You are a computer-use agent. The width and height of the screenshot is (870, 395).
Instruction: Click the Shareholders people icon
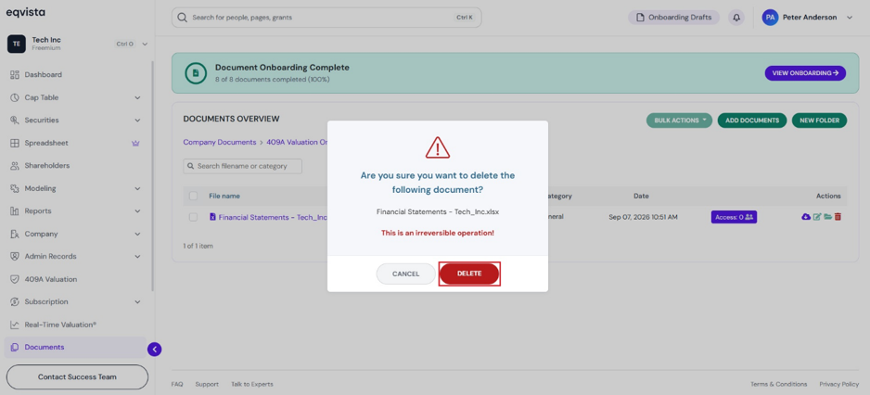[x=15, y=166]
